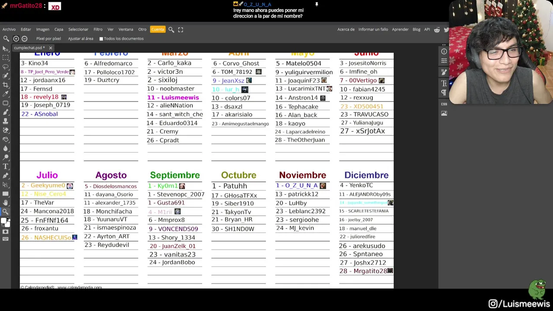Select the Dodge tool

(x=6, y=158)
